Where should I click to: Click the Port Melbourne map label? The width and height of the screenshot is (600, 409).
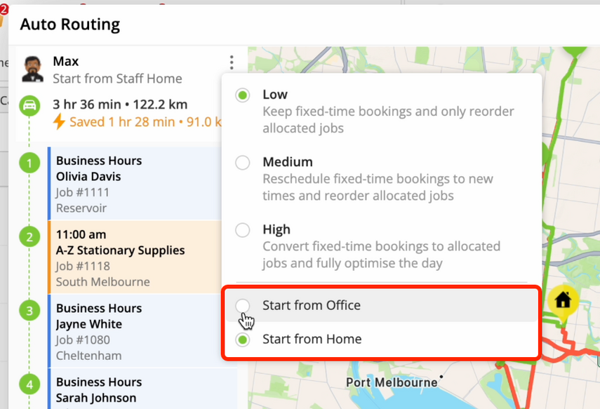[392, 382]
